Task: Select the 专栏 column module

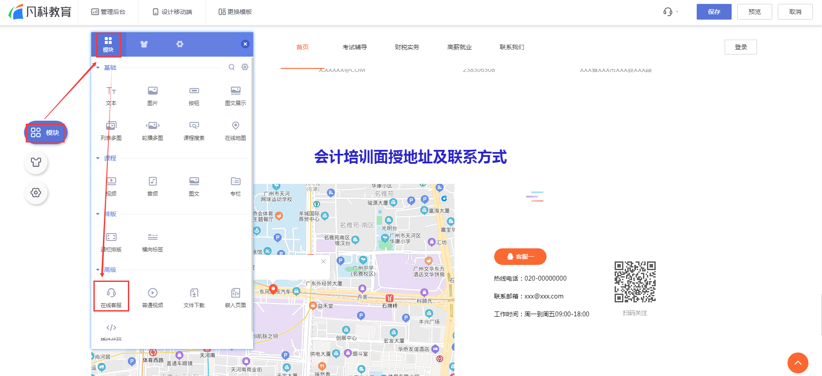Action: tap(235, 186)
